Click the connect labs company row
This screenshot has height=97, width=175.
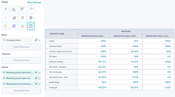pyautogui.click(x=61, y=46)
